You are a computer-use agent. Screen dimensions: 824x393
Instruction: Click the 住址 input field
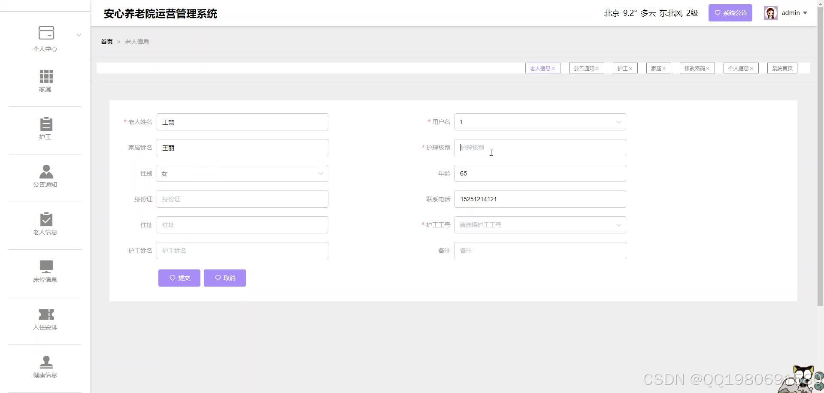point(242,225)
